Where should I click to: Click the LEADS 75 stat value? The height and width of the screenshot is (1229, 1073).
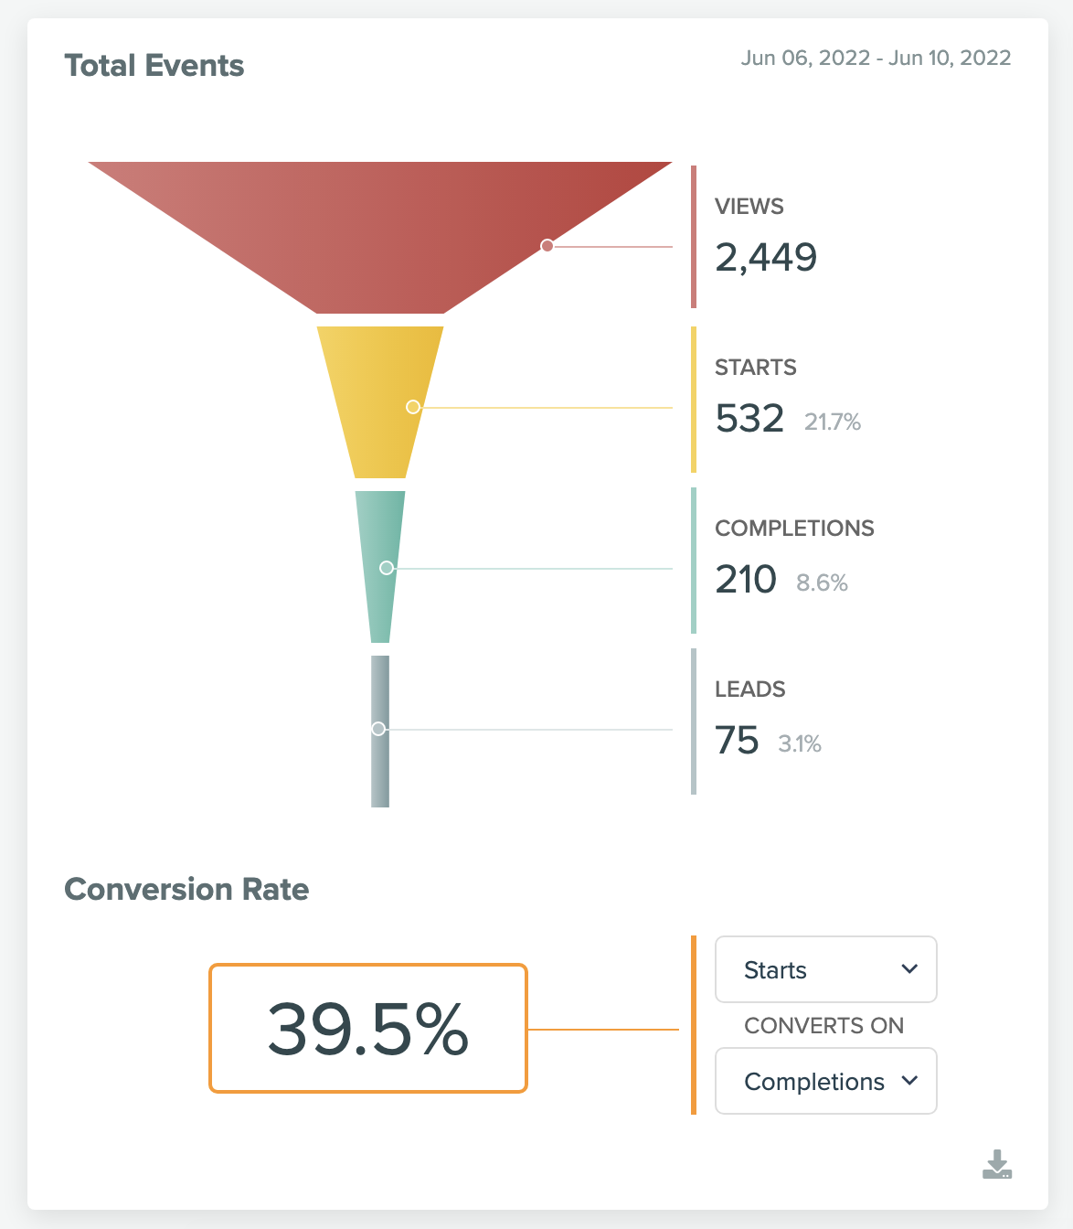(x=737, y=741)
